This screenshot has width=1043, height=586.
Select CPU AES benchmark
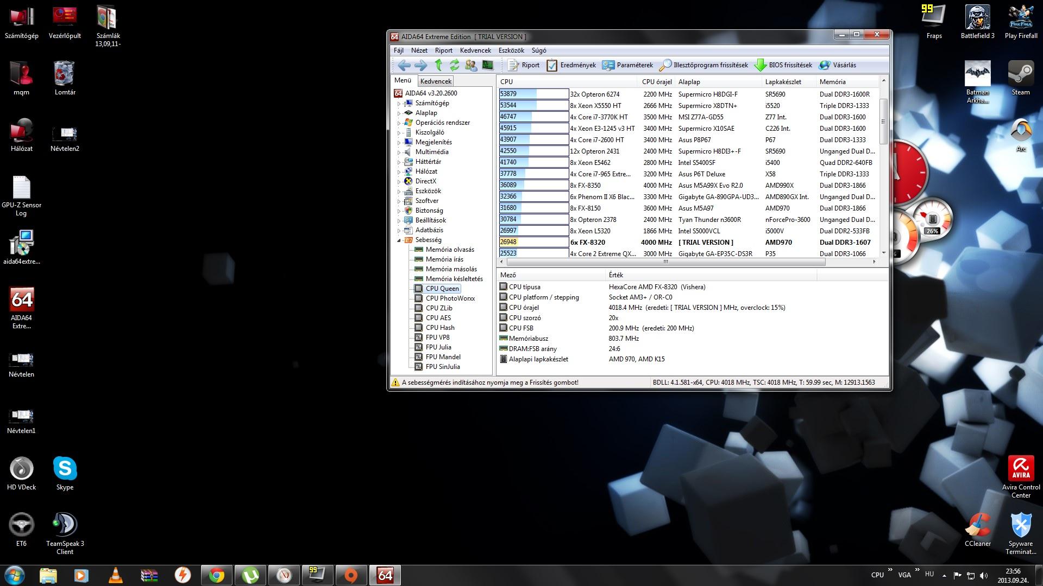click(438, 318)
